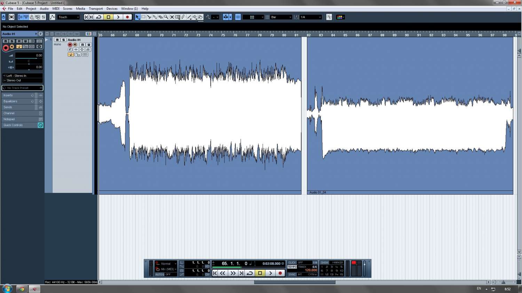Viewport: 522px width, 293px height.
Task: Open the Touch automation mode dropdown
Action: coord(69,17)
